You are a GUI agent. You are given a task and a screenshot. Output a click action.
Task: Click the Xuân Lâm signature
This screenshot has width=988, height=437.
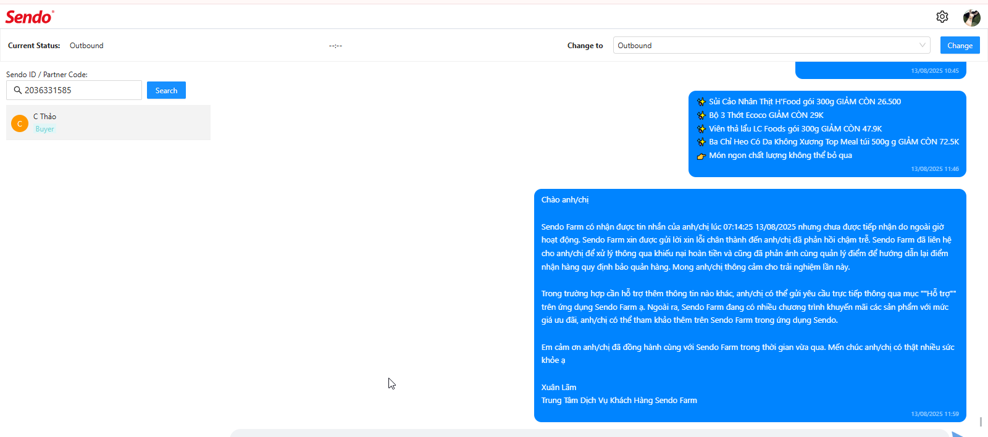point(559,388)
